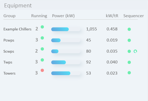148x101 pixels.
Task: Click the Sequencer column header
Action: pyautogui.click(x=133, y=16)
